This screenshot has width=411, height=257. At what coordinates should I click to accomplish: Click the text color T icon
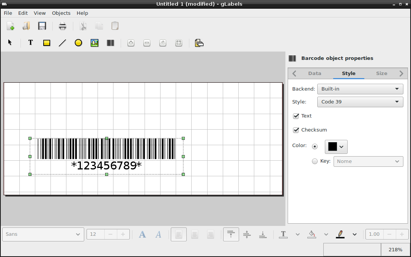pyautogui.click(x=283, y=234)
